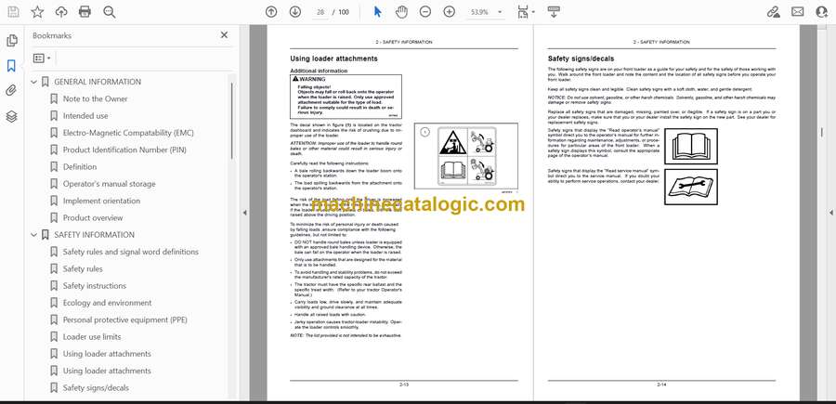836x404 pixels.
Task: Click the share link icon
Action: 773,12
